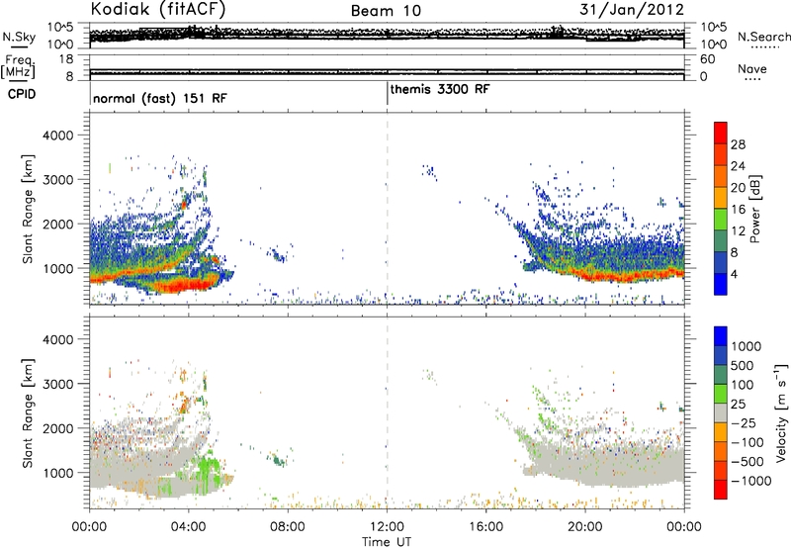The width and height of the screenshot is (791, 548).
Task: Click the 'N.Sky' legend label
Action: (x=19, y=37)
